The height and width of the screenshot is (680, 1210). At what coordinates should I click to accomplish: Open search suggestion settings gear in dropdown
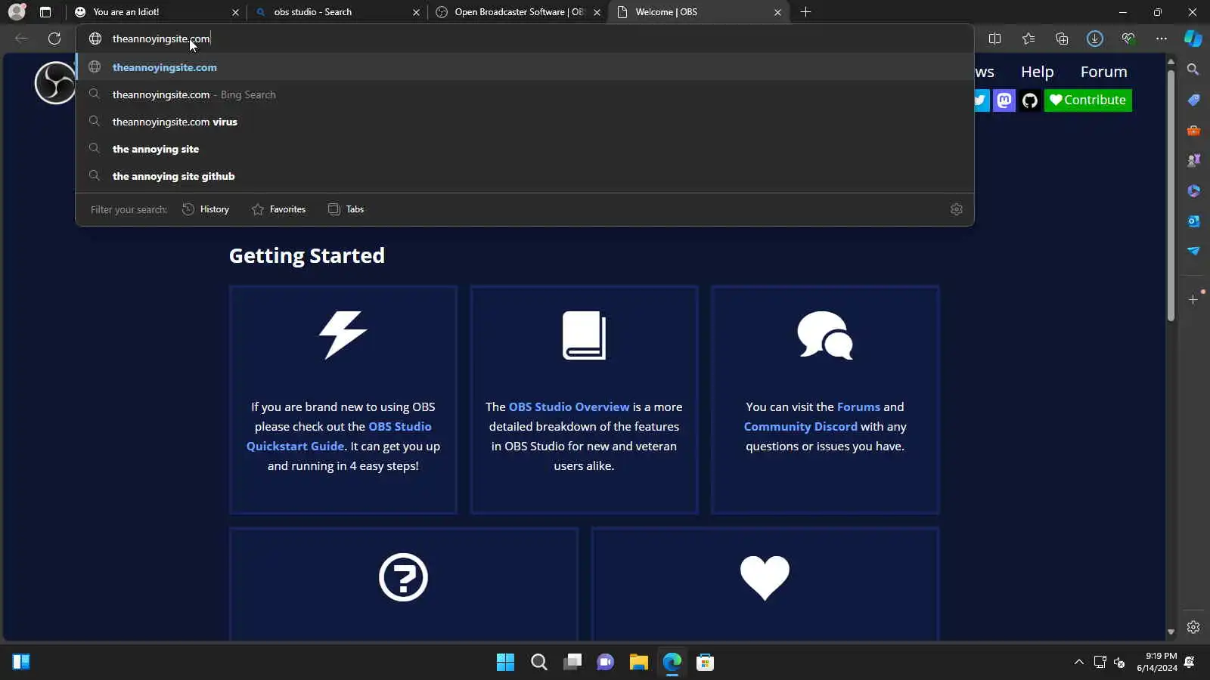coord(957,209)
